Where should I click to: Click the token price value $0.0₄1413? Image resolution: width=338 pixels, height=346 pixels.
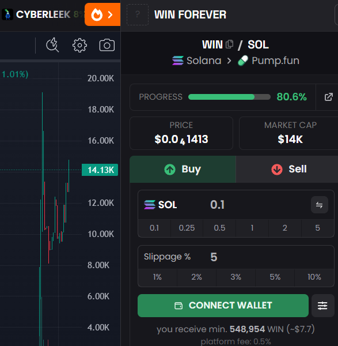(181, 140)
